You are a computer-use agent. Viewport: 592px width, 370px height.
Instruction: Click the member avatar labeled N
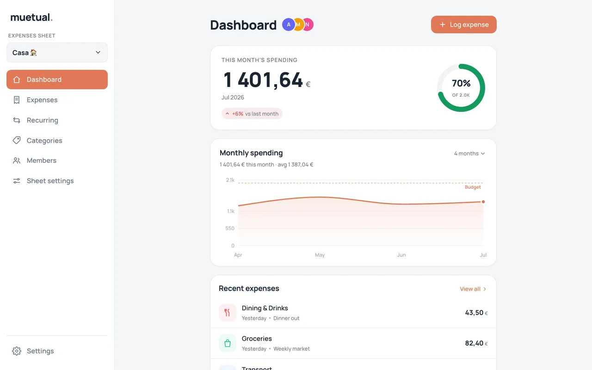308,25
